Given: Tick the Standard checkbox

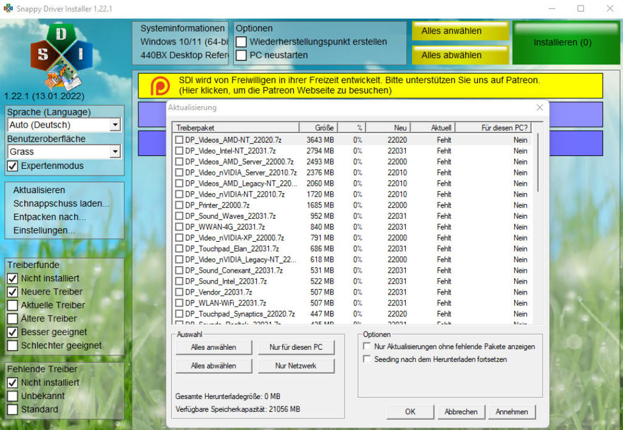Looking at the screenshot, I should 13,409.
